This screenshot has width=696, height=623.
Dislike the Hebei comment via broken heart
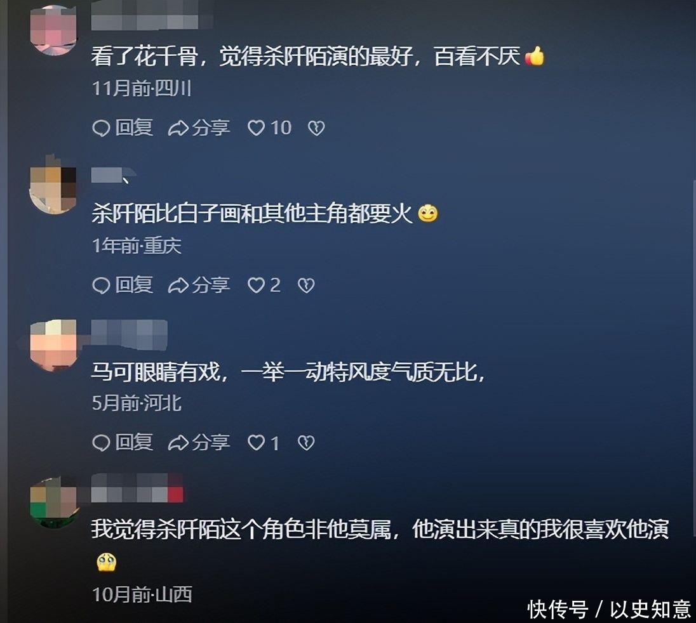click(306, 443)
